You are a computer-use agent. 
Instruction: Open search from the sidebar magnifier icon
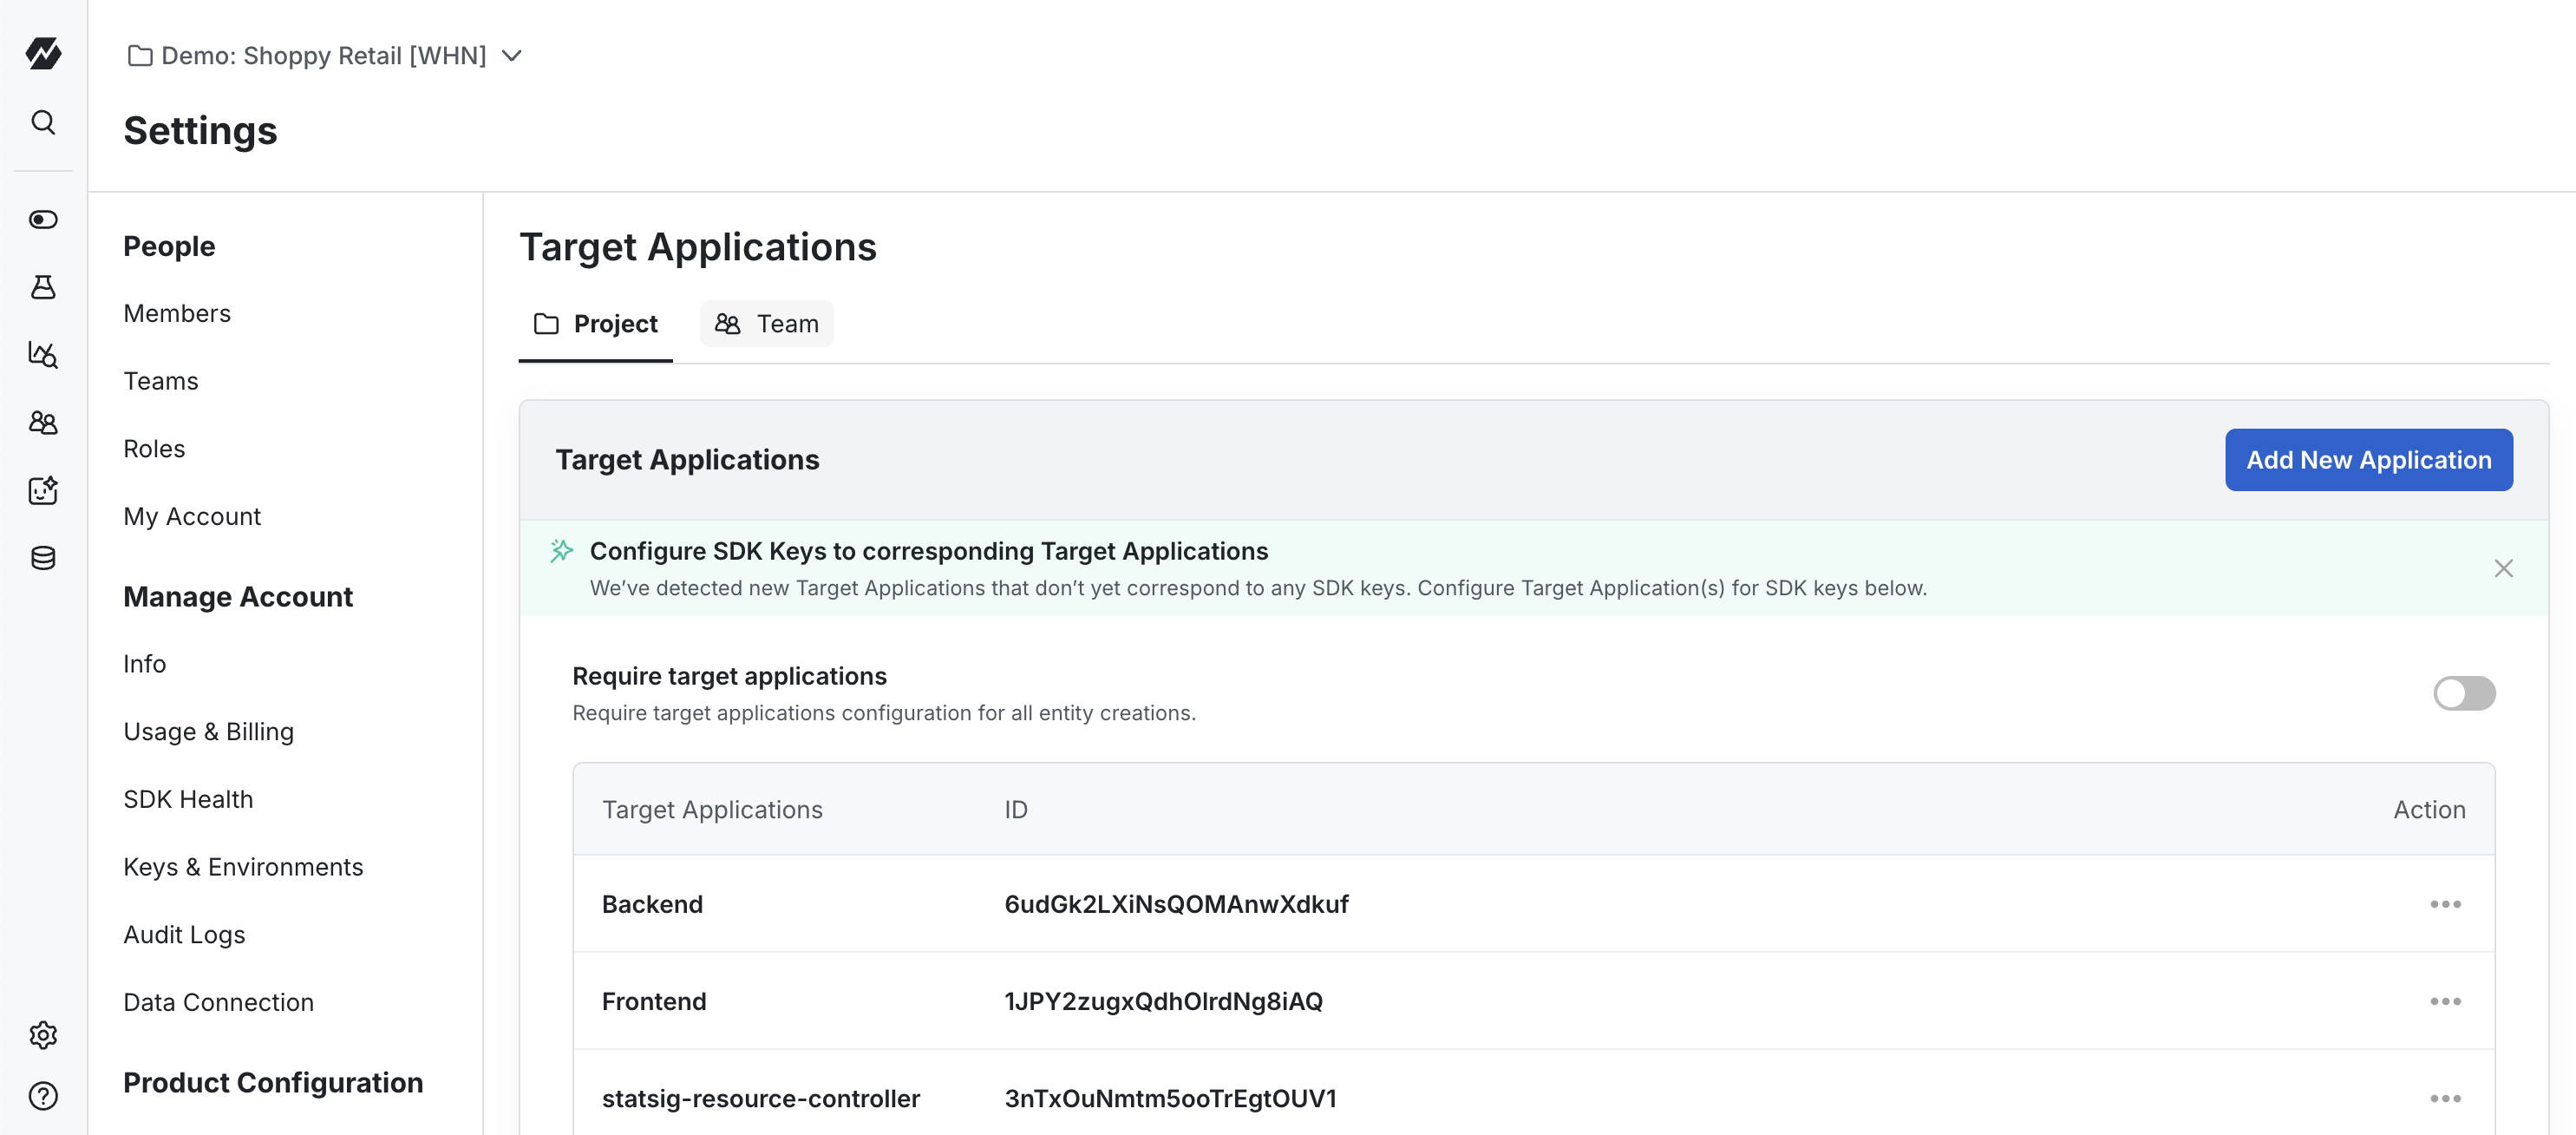[x=43, y=122]
